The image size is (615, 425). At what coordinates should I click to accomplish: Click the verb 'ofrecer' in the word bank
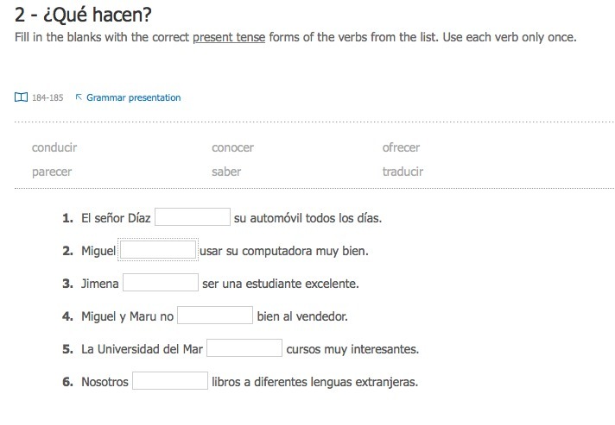coord(401,147)
